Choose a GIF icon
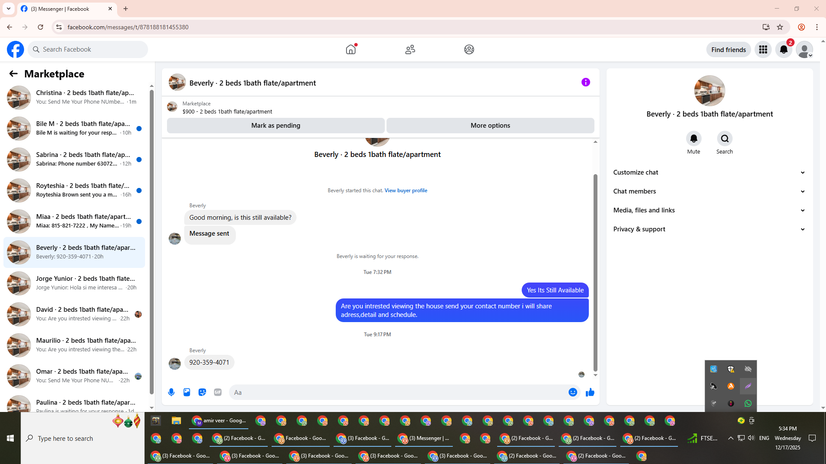 [218, 392]
